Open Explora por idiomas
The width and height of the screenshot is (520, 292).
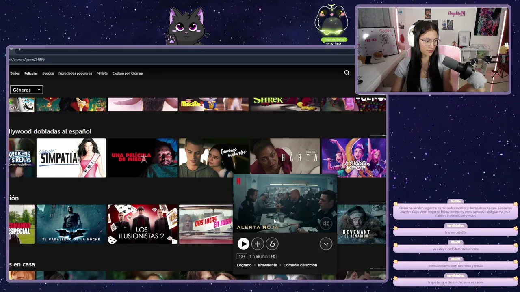pyautogui.click(x=127, y=73)
